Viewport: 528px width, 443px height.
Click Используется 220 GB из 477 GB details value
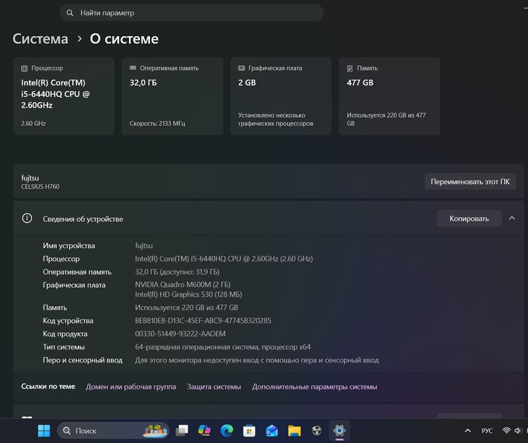pos(187,308)
